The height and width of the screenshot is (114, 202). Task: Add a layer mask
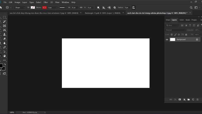coord(180,99)
